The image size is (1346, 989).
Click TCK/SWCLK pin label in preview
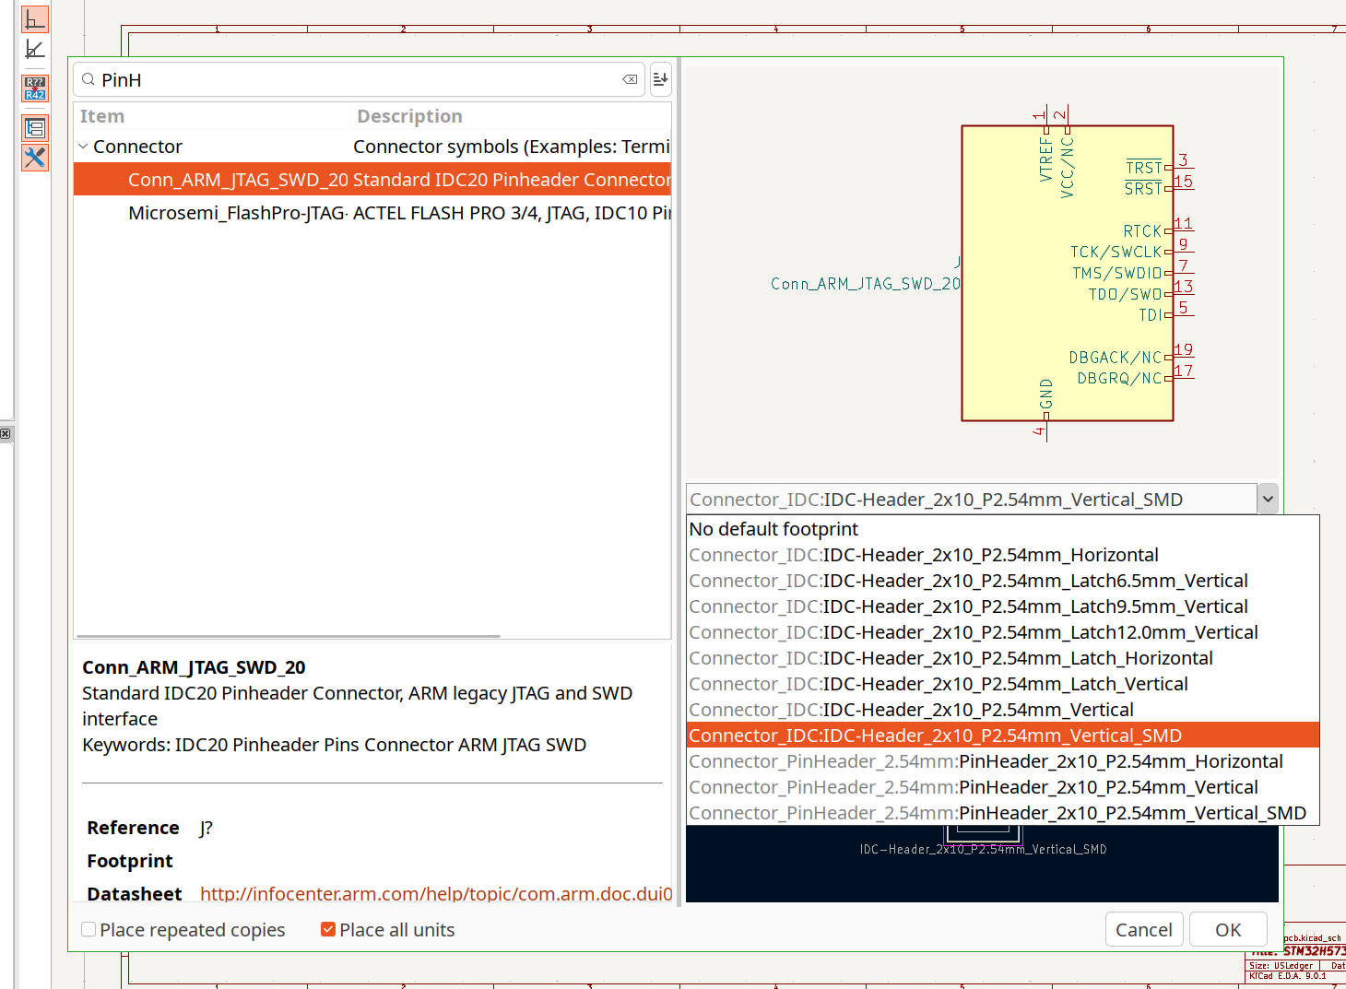(x=1116, y=252)
